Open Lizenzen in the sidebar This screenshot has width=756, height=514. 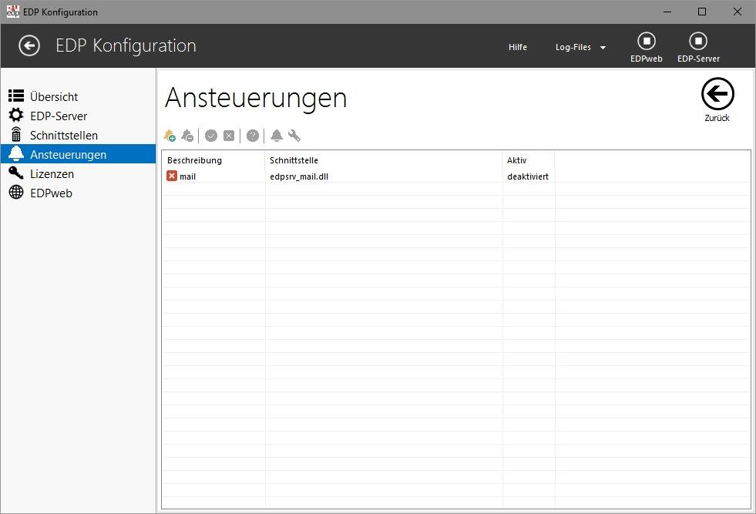pos(78,173)
